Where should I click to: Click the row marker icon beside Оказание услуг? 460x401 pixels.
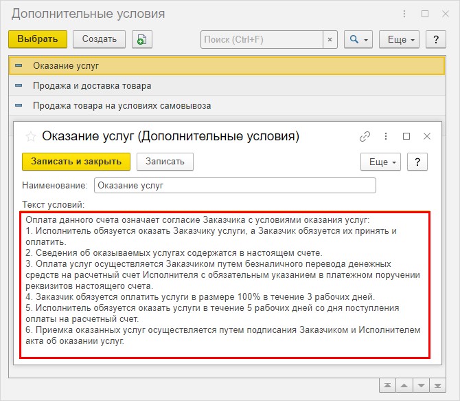(19, 65)
